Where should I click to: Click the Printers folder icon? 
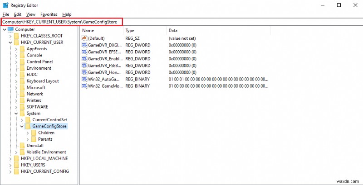coord(22,100)
